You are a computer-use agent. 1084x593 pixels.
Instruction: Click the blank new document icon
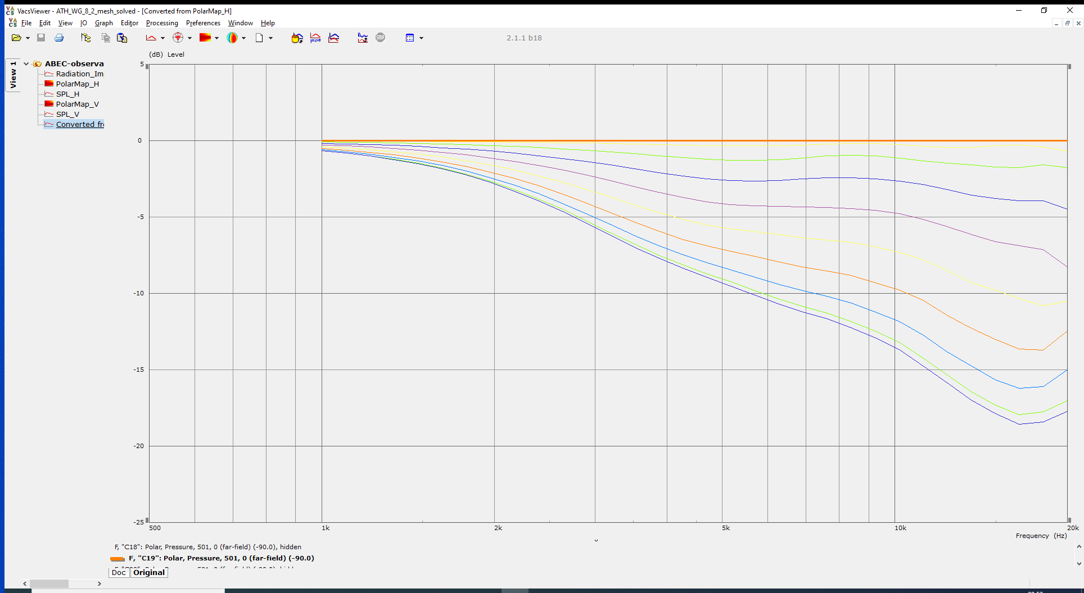pyautogui.click(x=259, y=38)
